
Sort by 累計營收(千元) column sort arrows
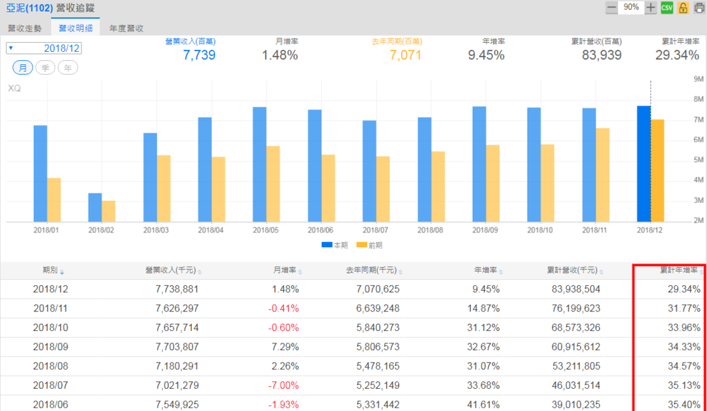point(601,272)
